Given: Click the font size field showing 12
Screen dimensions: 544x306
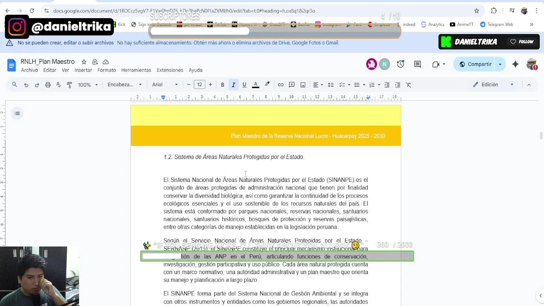Looking at the screenshot, I should pyautogui.click(x=199, y=85).
